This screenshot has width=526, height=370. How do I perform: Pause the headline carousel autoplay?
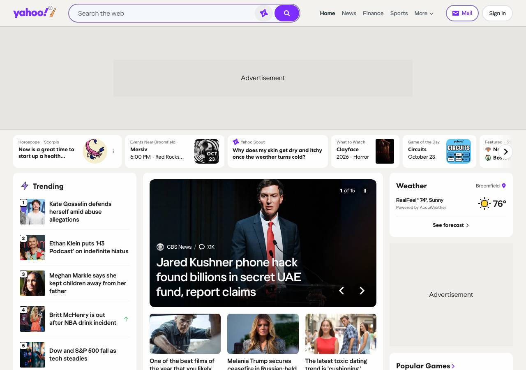pos(365,191)
